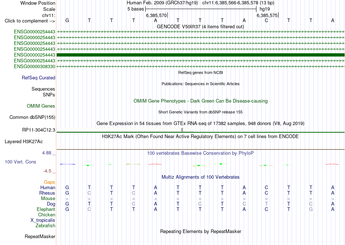Open the GTEx Gene Expression track title
This screenshot has width=345, height=245.
pos(200,123)
